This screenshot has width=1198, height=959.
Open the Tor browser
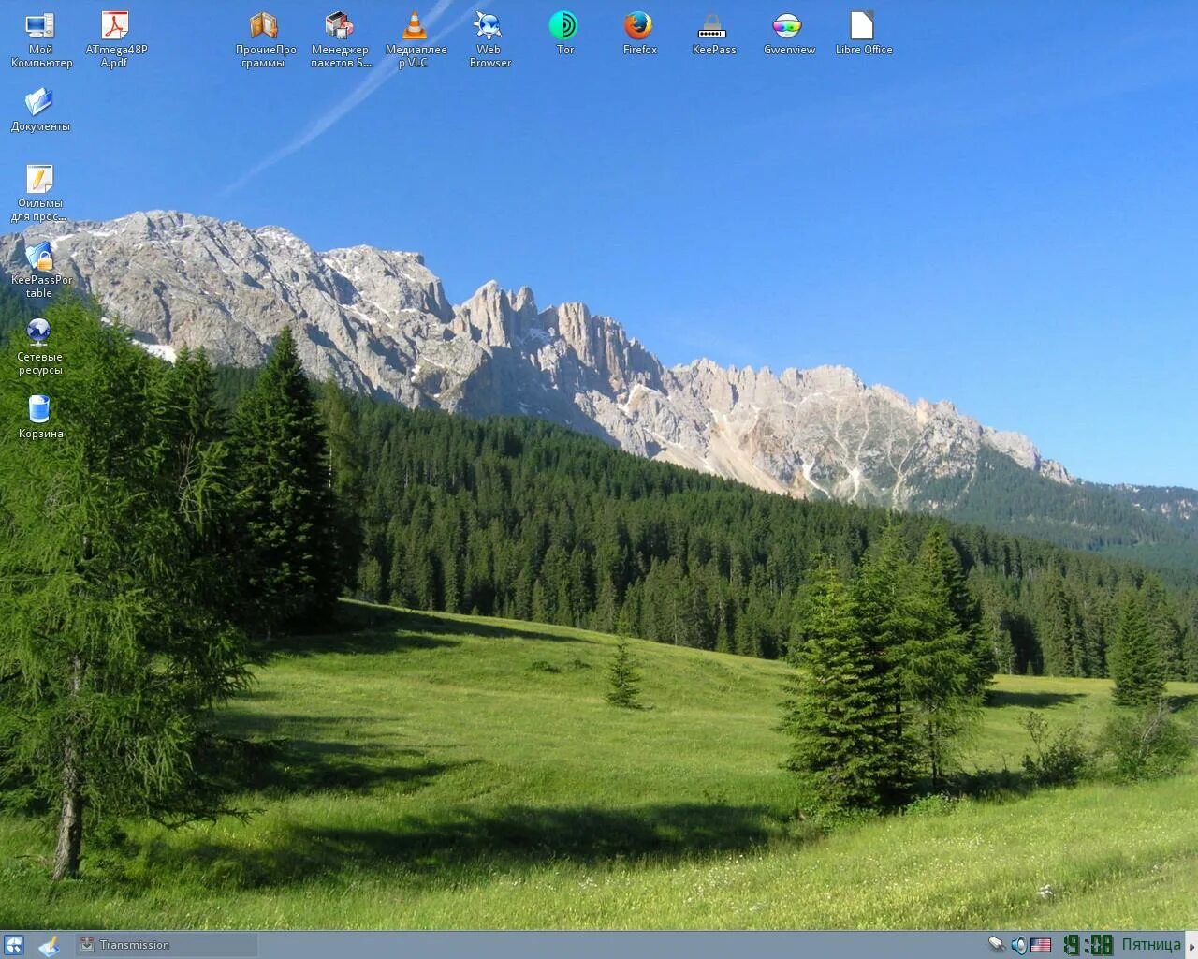(x=563, y=25)
